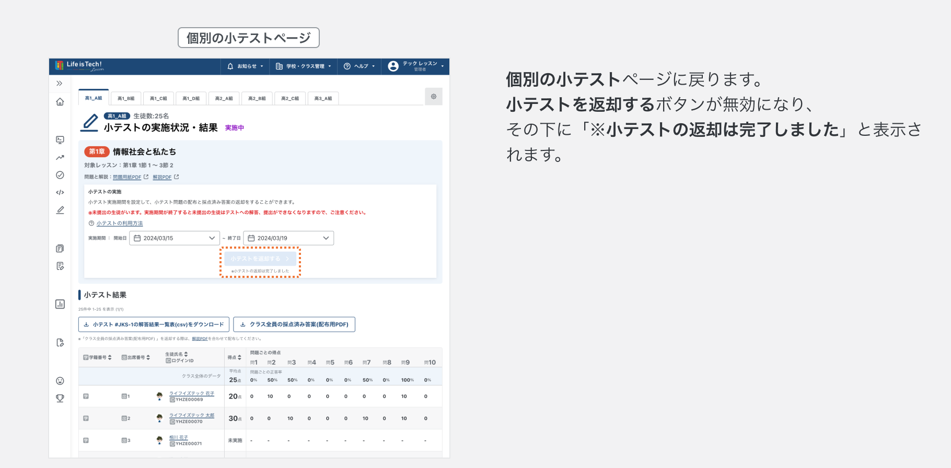Click the avatar of ライフイズテック 花子
This screenshot has width=951, height=468.
[159, 396]
